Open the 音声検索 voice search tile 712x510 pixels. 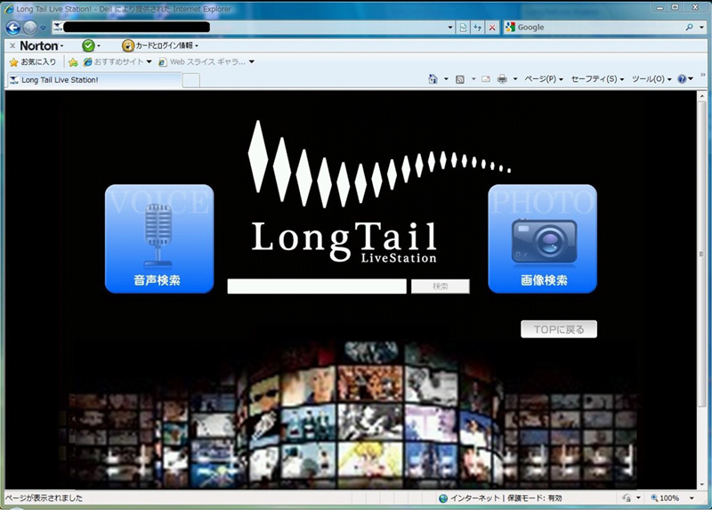[159, 239]
